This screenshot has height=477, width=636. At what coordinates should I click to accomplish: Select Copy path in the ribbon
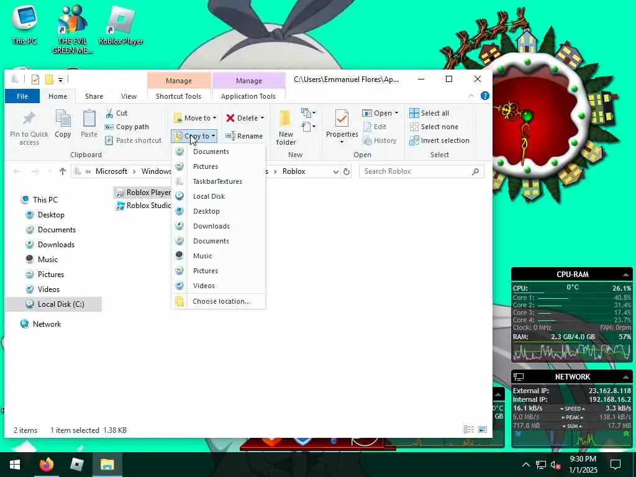coord(127,127)
